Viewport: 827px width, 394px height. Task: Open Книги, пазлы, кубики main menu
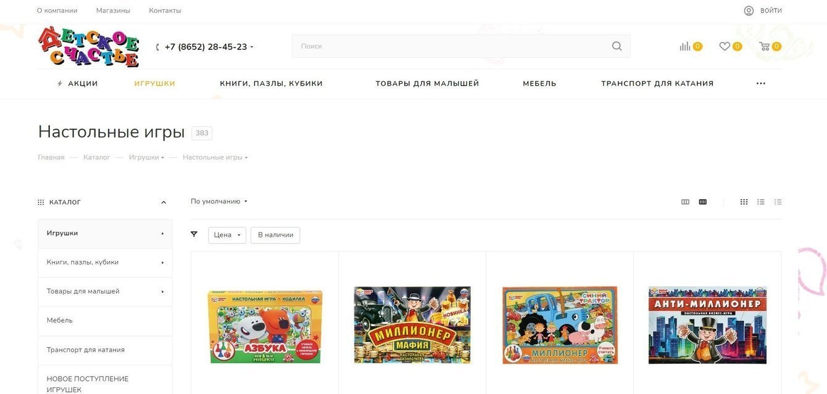pyautogui.click(x=272, y=83)
